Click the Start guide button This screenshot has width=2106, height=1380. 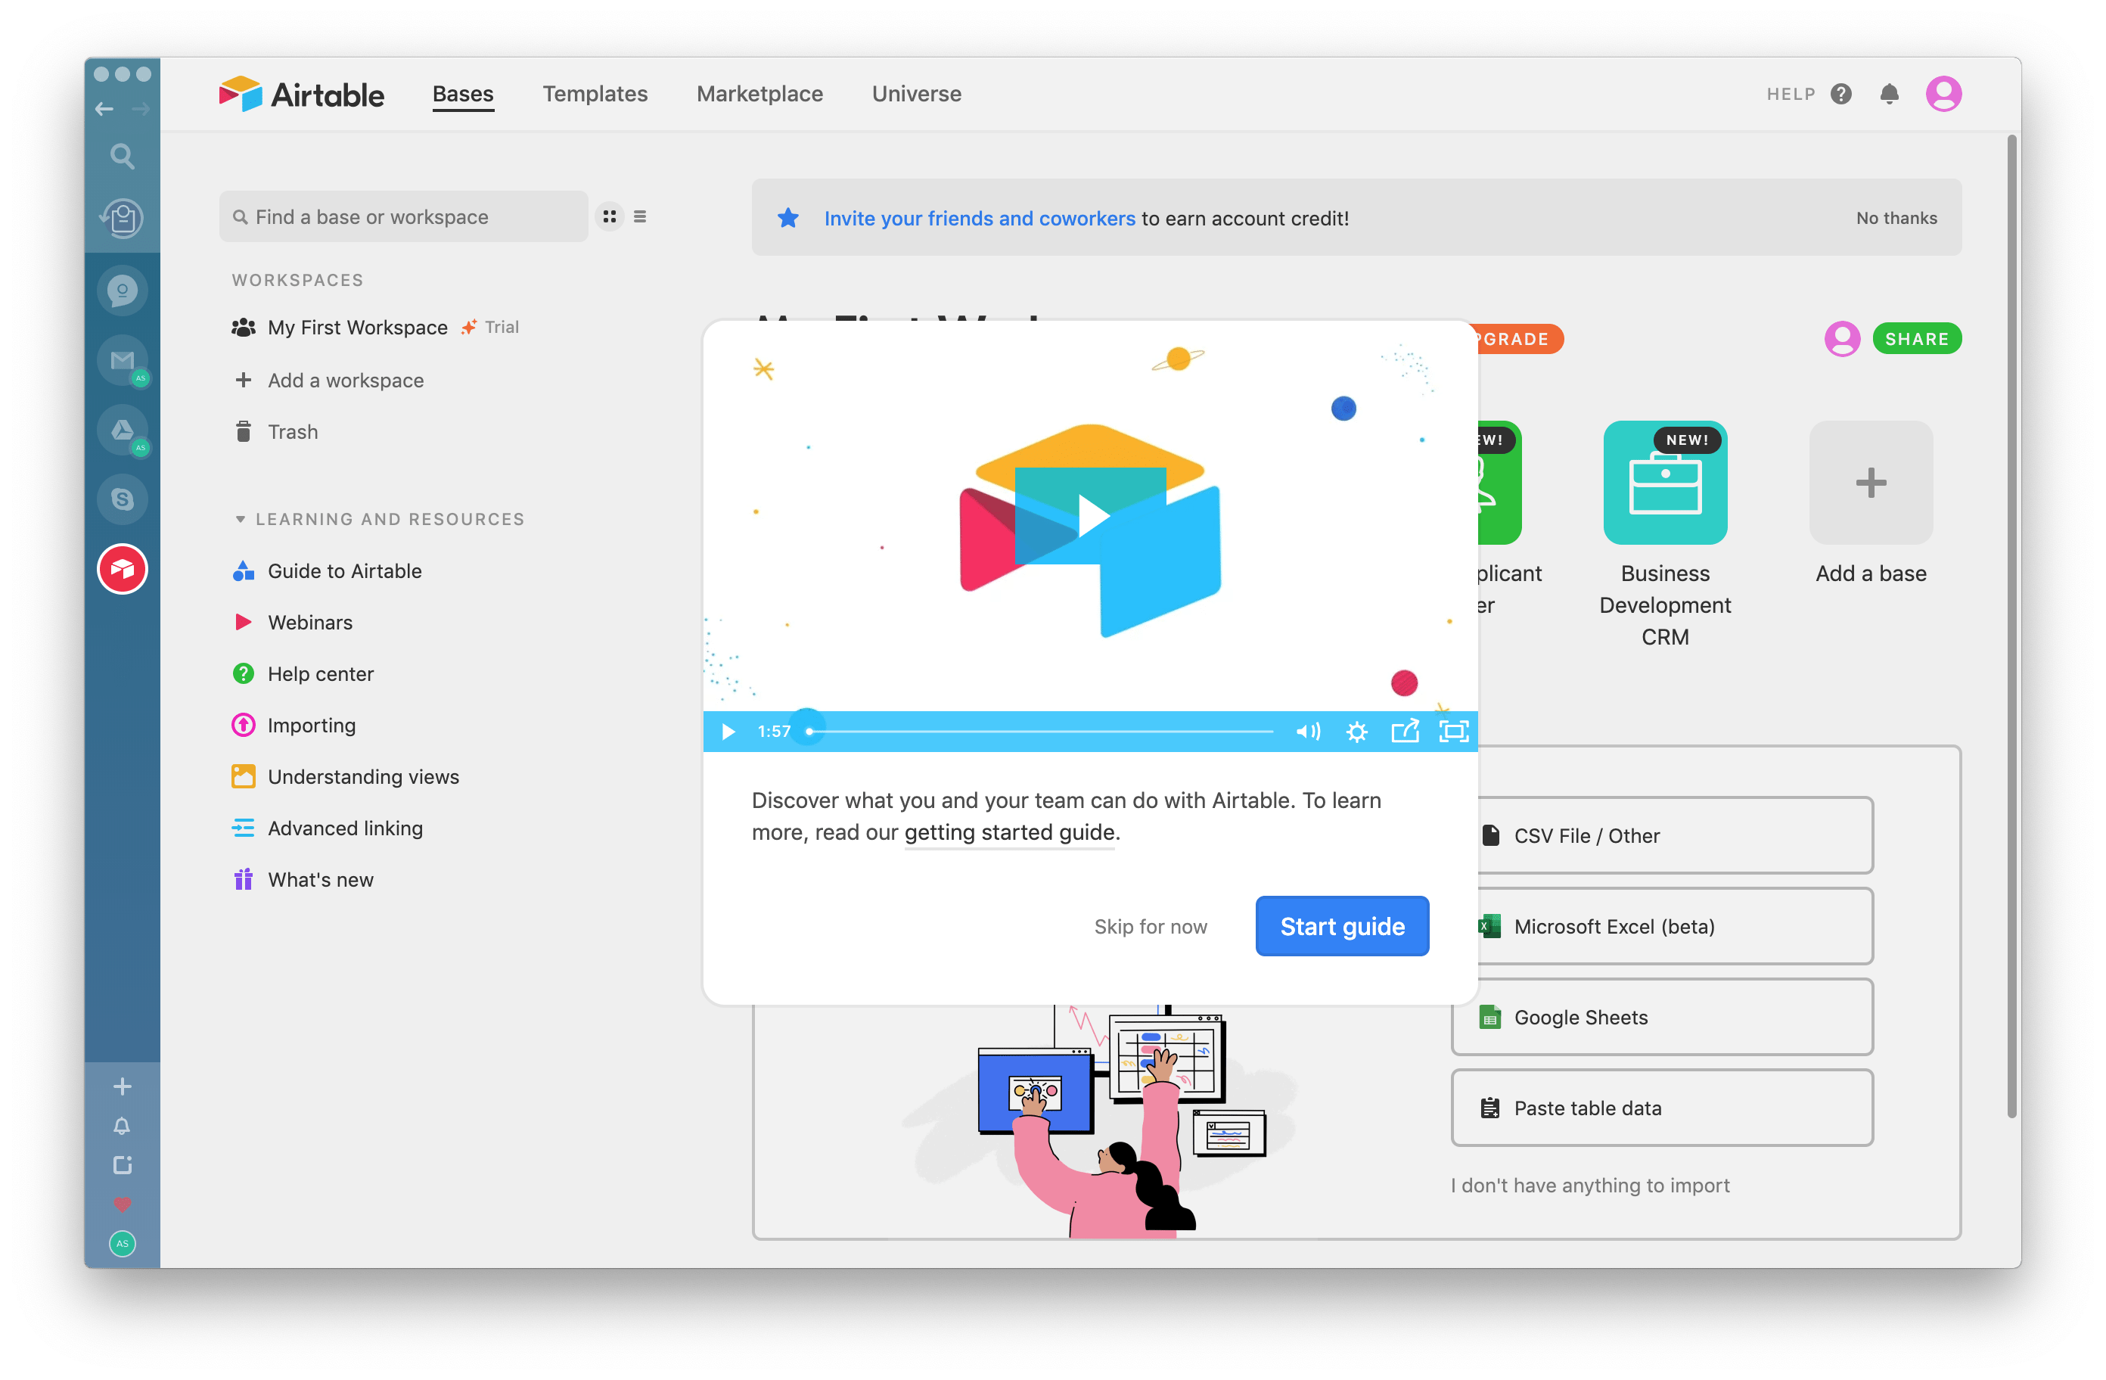pos(1341,927)
